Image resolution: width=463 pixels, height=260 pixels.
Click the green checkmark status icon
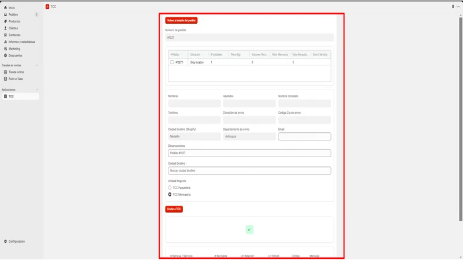pyautogui.click(x=249, y=229)
